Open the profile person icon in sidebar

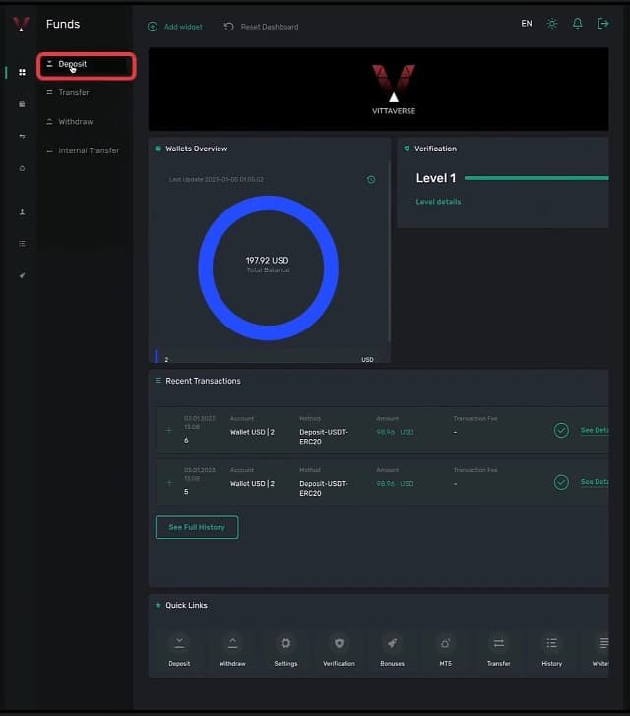pos(22,212)
